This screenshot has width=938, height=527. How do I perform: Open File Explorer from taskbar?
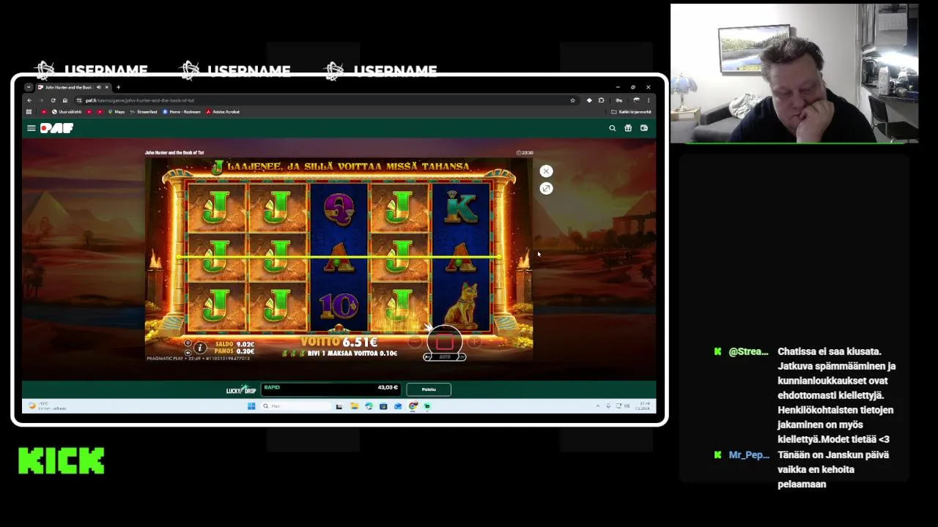354,406
